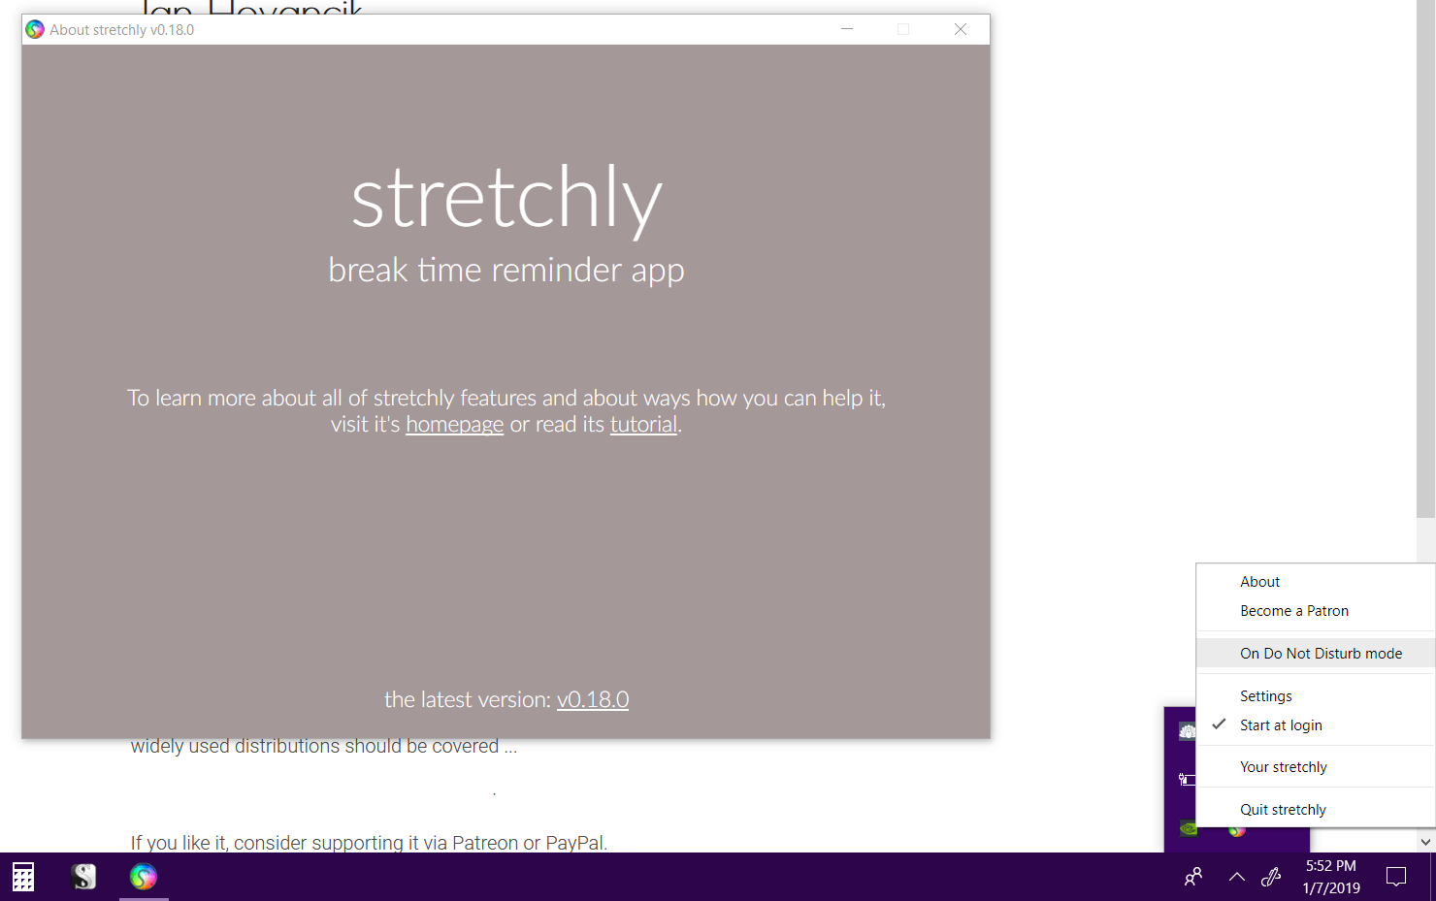The image size is (1436, 901).
Task: Open the homepage link in About window
Action: click(454, 425)
